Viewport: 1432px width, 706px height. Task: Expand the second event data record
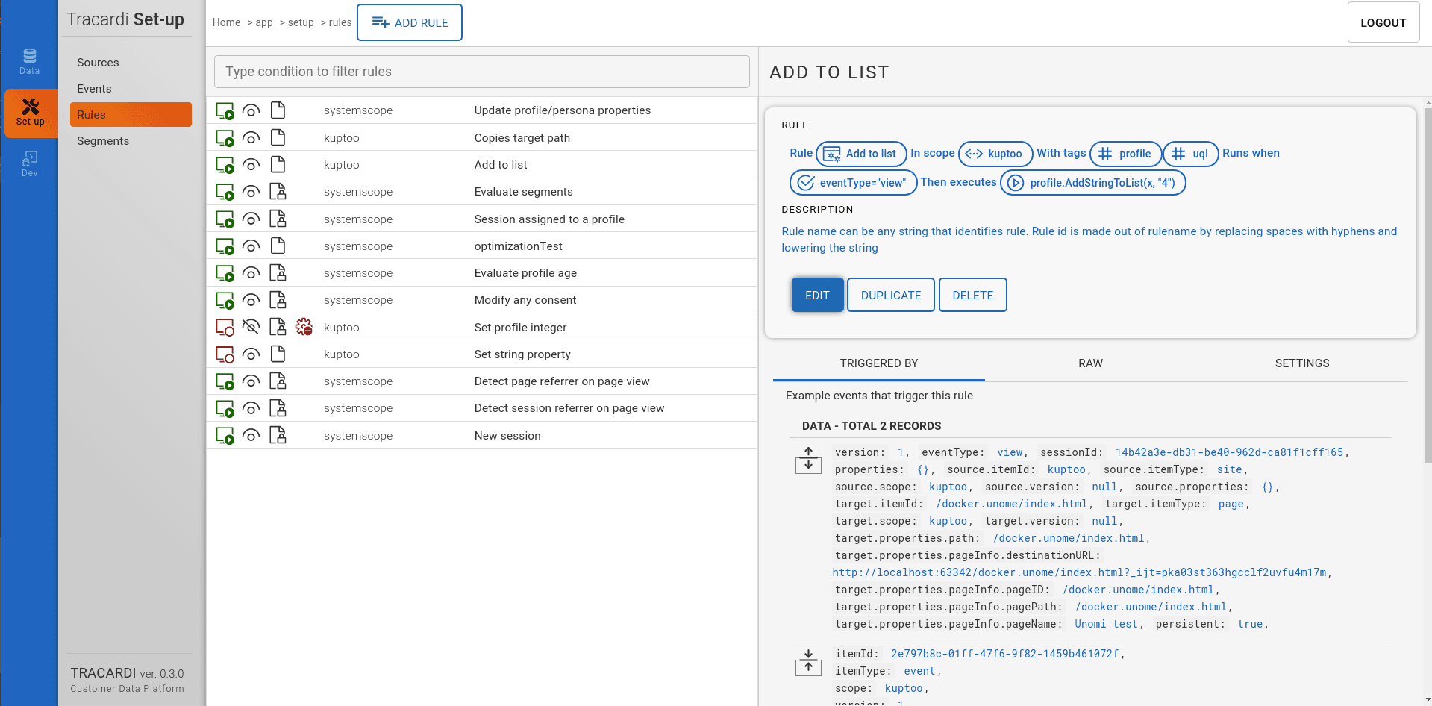pos(808,661)
